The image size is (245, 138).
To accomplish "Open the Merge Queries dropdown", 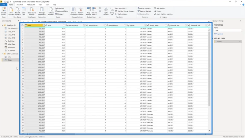I will pos(144,8).
